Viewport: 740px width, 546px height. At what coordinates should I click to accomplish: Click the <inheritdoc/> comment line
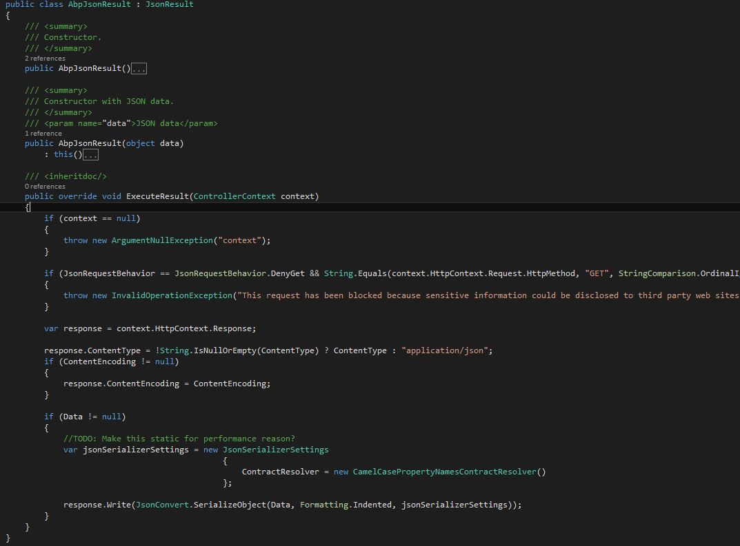click(x=66, y=176)
